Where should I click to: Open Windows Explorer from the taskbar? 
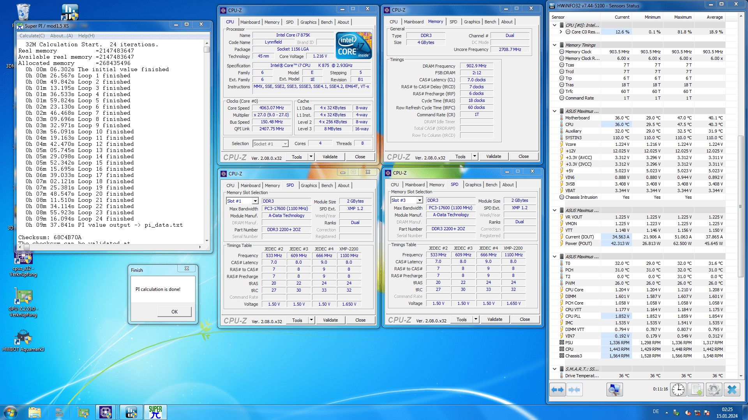coord(35,412)
